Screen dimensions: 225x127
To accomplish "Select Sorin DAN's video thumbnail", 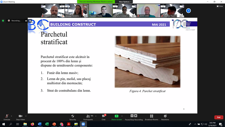I will [148, 11].
